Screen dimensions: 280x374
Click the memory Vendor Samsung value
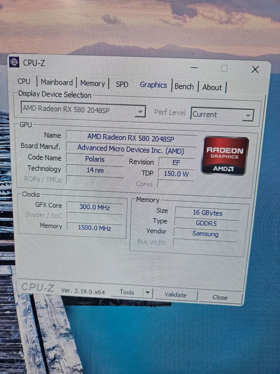point(205,233)
